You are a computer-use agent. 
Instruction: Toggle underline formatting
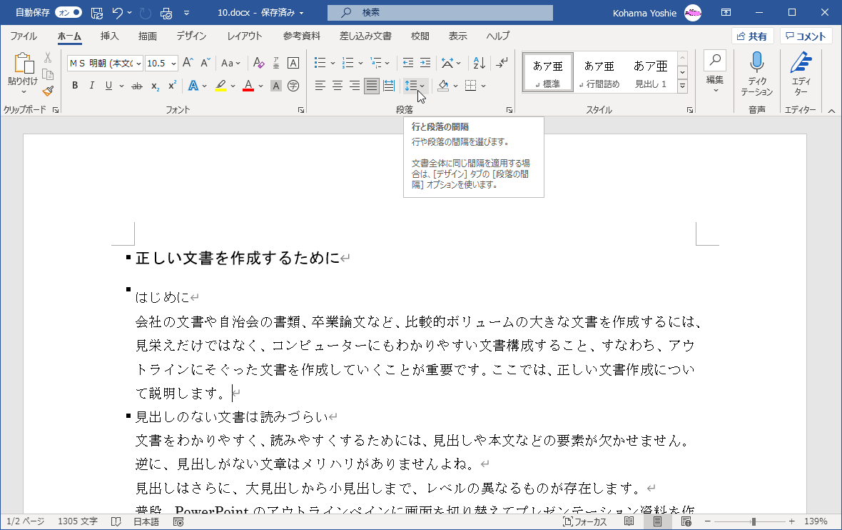click(x=109, y=86)
